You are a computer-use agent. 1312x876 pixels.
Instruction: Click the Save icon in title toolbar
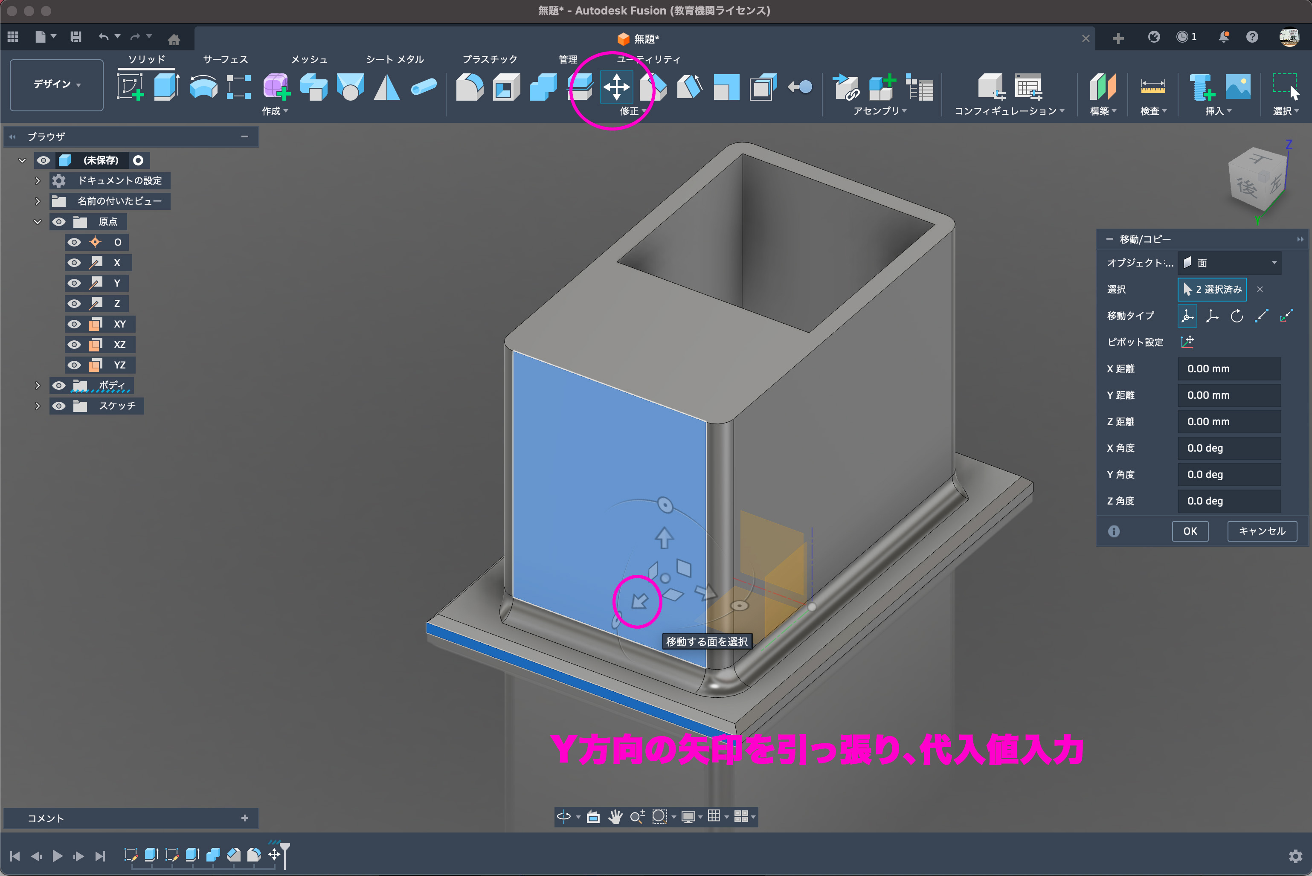[76, 37]
